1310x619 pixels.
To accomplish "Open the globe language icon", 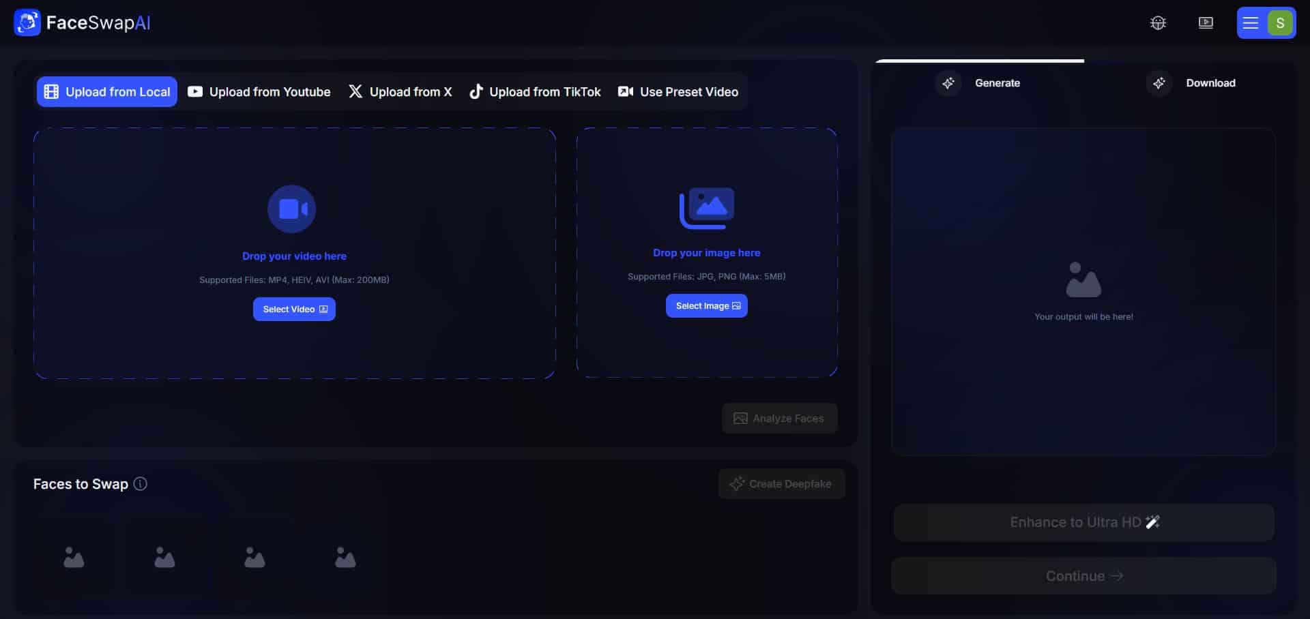I will coord(1158,22).
